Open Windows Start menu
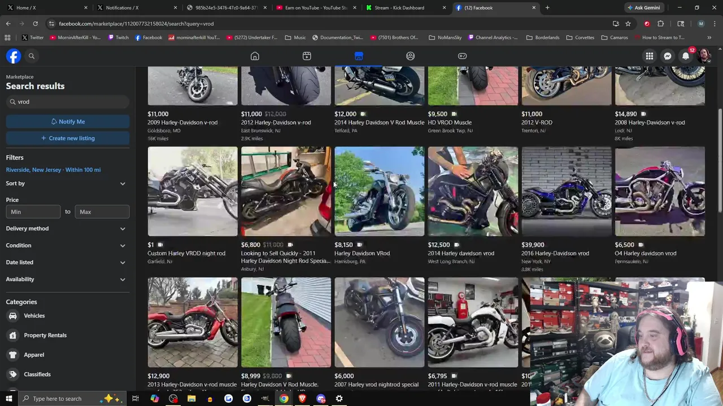 8,399
